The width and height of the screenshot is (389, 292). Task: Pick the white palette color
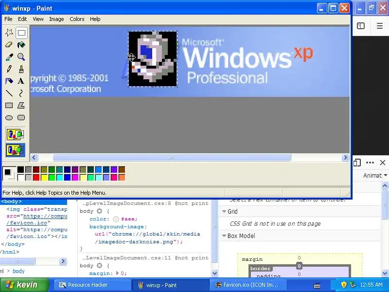coord(20,177)
